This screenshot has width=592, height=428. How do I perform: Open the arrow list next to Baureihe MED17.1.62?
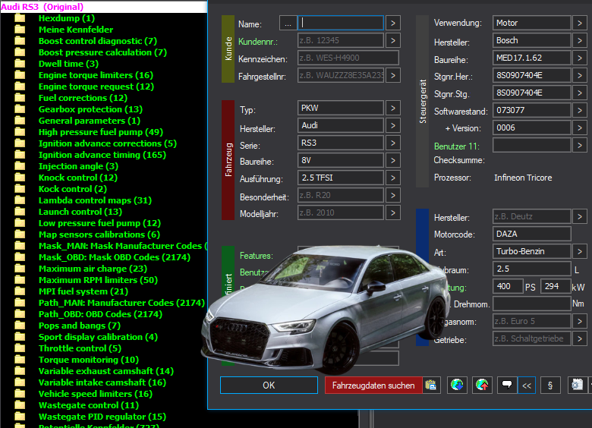click(x=580, y=58)
